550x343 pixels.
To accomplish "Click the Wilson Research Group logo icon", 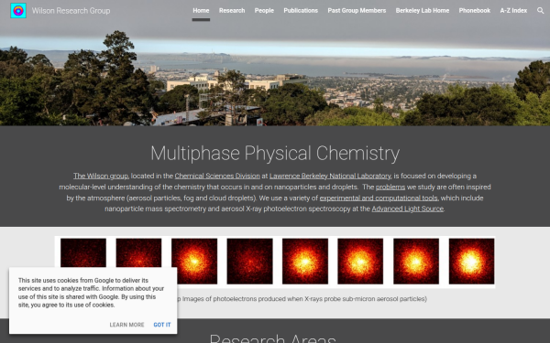I will coord(18,10).
